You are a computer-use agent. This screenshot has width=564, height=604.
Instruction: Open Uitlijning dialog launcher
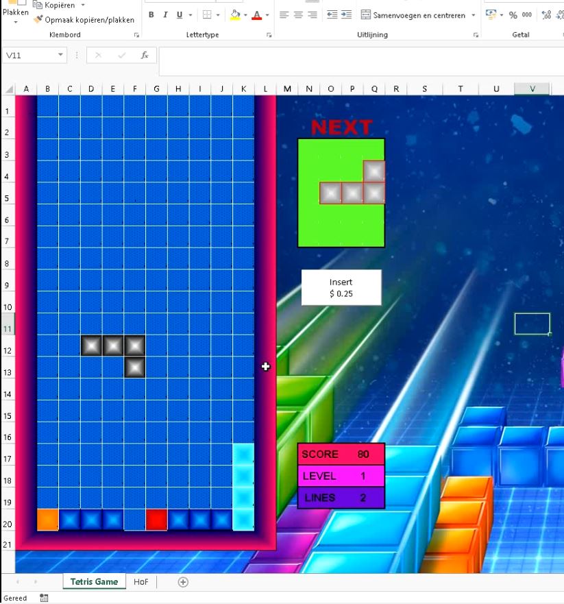(x=476, y=35)
